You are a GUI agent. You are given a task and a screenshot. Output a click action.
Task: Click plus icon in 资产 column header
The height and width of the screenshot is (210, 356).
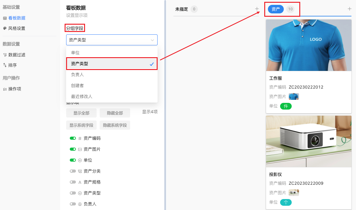point(350,9)
